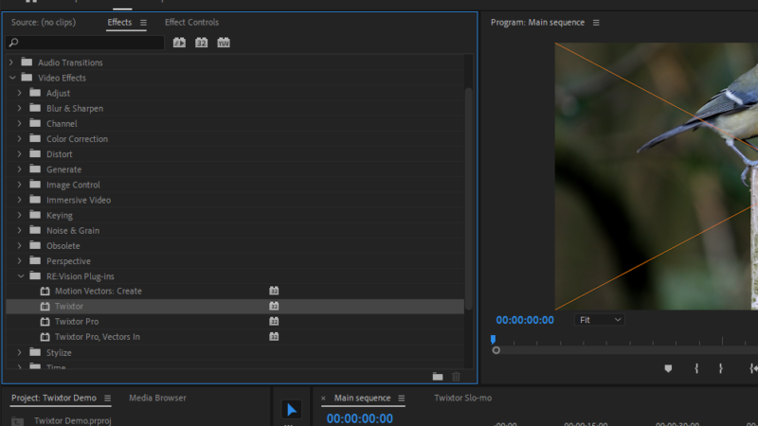758x426 pixels.
Task: Open the Media Browser tab
Action: pos(157,399)
